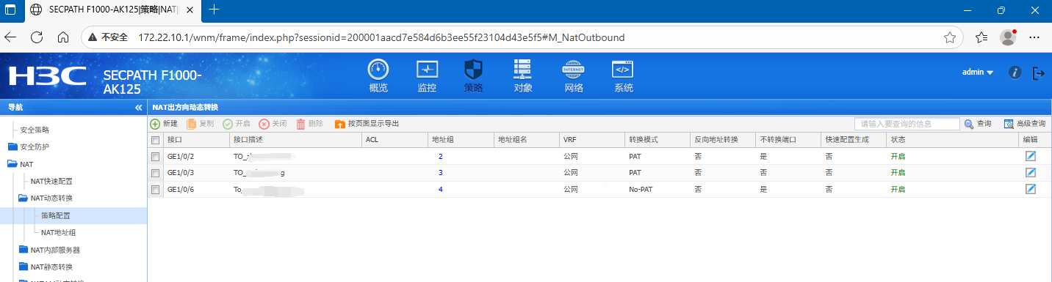Open browser tab actions menu icon
1052x282 pixels.
(x=10, y=10)
